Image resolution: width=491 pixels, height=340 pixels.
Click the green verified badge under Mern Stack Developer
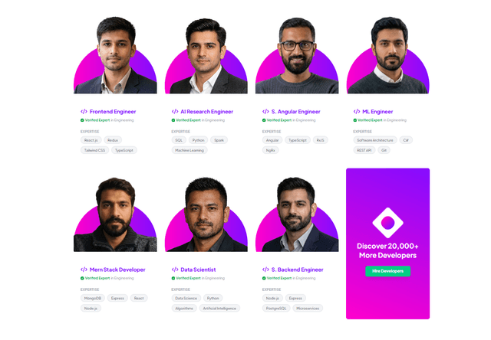tap(82, 278)
